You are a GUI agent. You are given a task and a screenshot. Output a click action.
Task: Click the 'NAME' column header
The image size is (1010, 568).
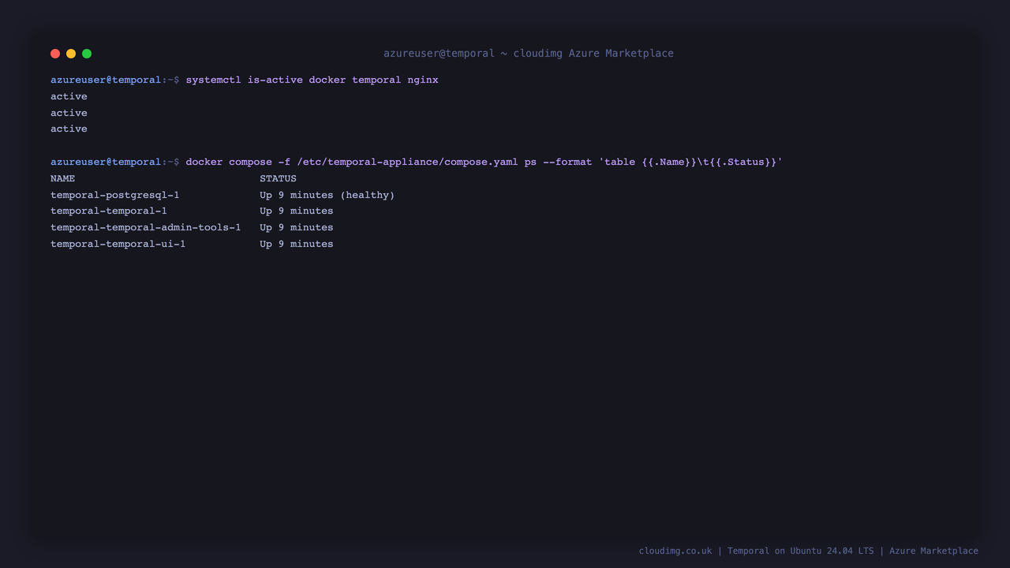pos(62,178)
